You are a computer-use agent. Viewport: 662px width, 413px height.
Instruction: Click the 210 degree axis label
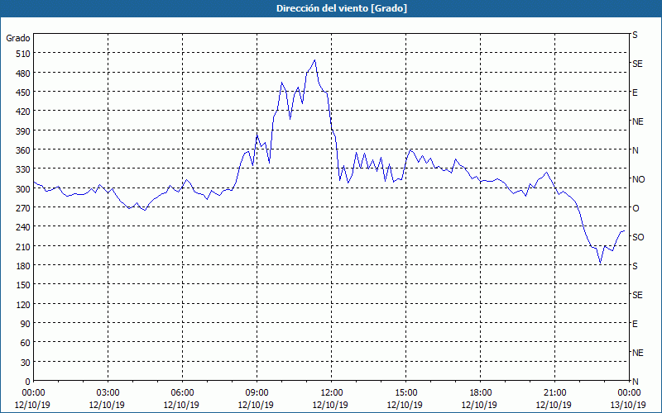pos(23,246)
